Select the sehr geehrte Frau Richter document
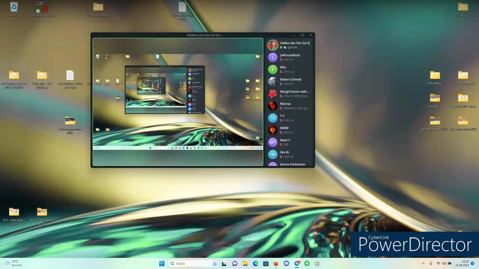Screen dimensions: 479x269 [x=182, y=11]
